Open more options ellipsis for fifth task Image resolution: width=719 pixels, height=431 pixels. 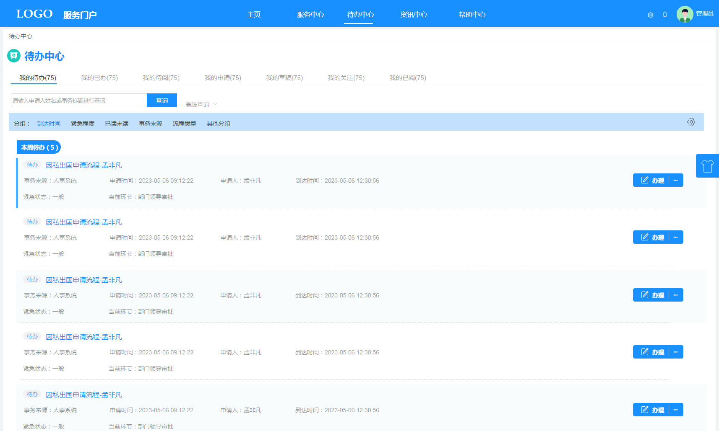point(676,410)
